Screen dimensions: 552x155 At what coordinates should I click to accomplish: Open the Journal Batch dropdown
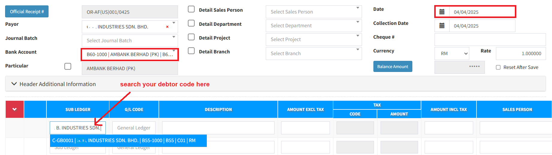pos(129,41)
